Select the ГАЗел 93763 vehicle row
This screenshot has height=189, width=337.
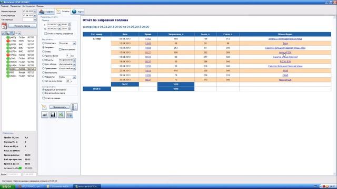(21, 58)
